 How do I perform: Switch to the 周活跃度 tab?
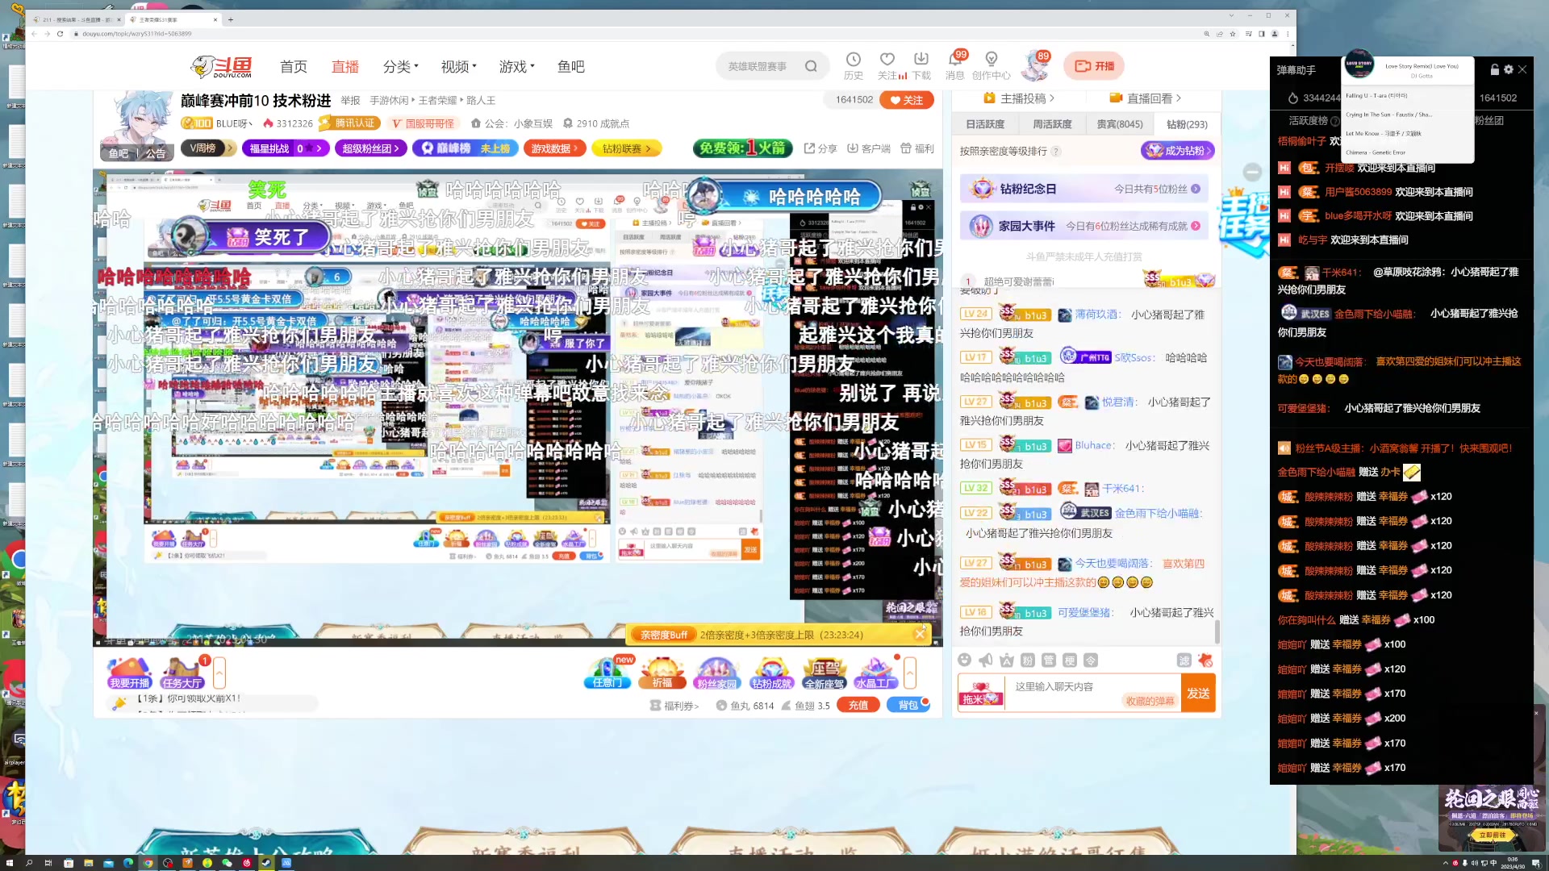(1052, 124)
